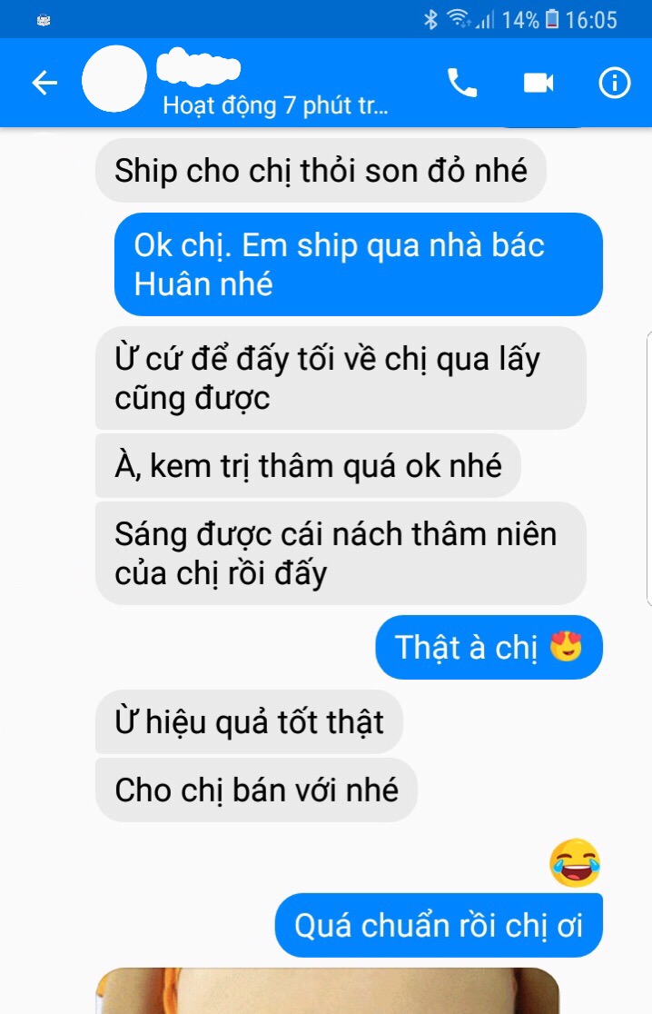
Task: Select the 'Thật à chị' message bubble
Action: click(x=489, y=647)
